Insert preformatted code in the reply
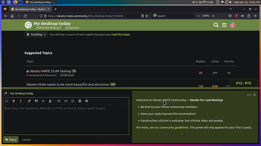Viewport: 261px width, 146px height. click(x=43, y=101)
